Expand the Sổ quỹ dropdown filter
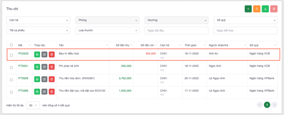284x115 pixels. [245, 20]
